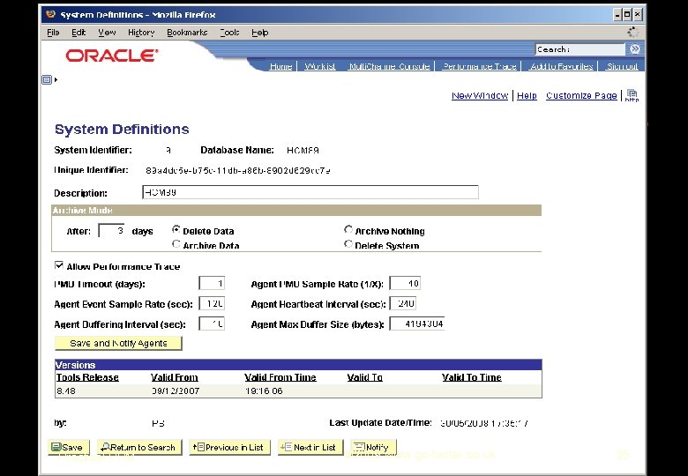Open the History menu

[x=141, y=33]
